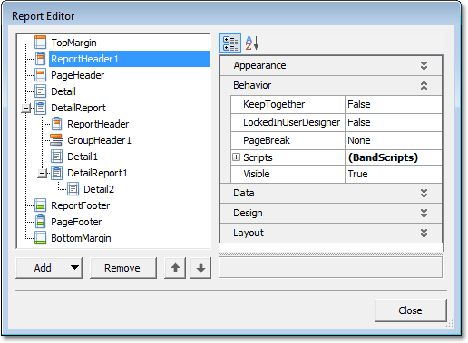Select the ReportFooter tree item
The width and height of the screenshot is (468, 343).
81,205
